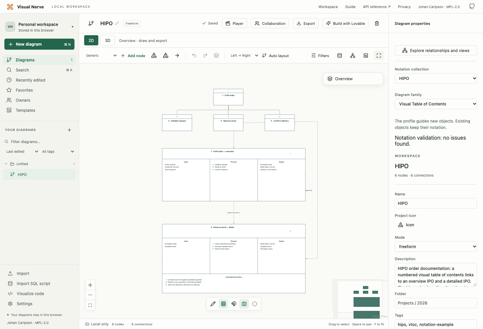Click the arrow connector icon in toolbar

(x=177, y=56)
